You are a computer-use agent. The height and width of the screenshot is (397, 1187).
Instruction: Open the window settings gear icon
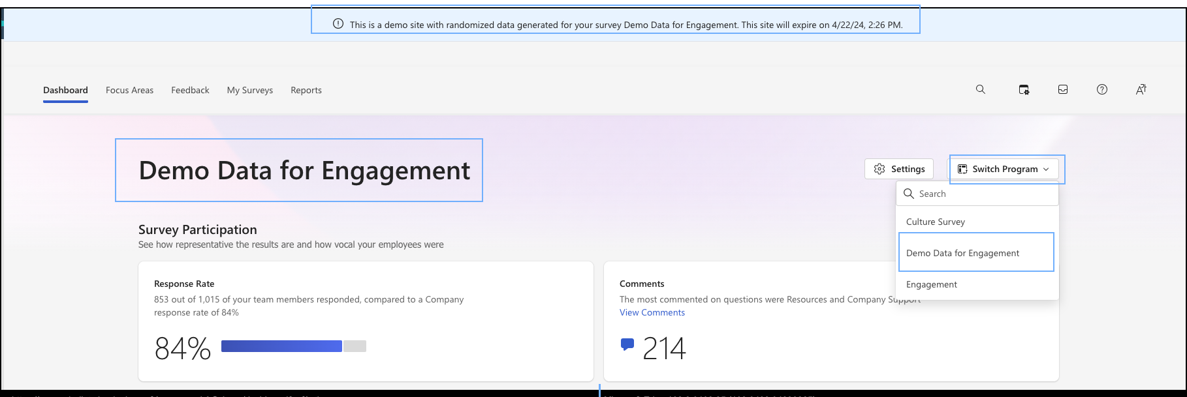1024,90
